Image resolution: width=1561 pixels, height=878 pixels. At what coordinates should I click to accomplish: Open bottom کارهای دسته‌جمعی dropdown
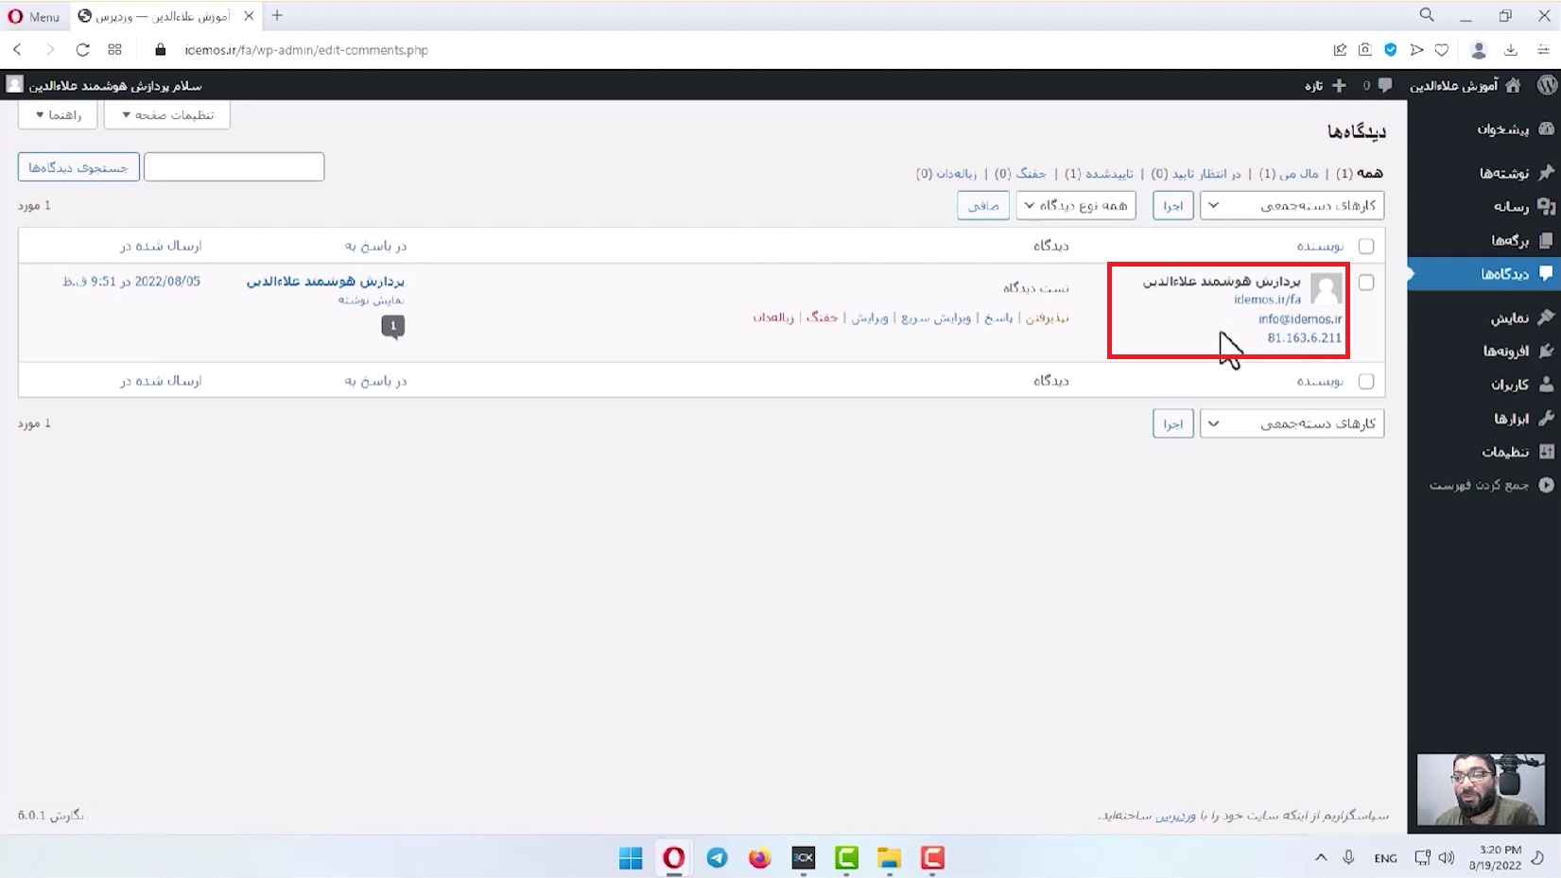(1292, 423)
